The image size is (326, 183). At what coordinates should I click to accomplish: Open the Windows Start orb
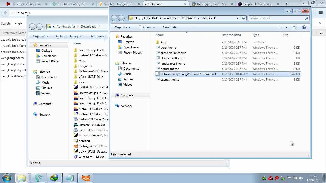click(7, 178)
